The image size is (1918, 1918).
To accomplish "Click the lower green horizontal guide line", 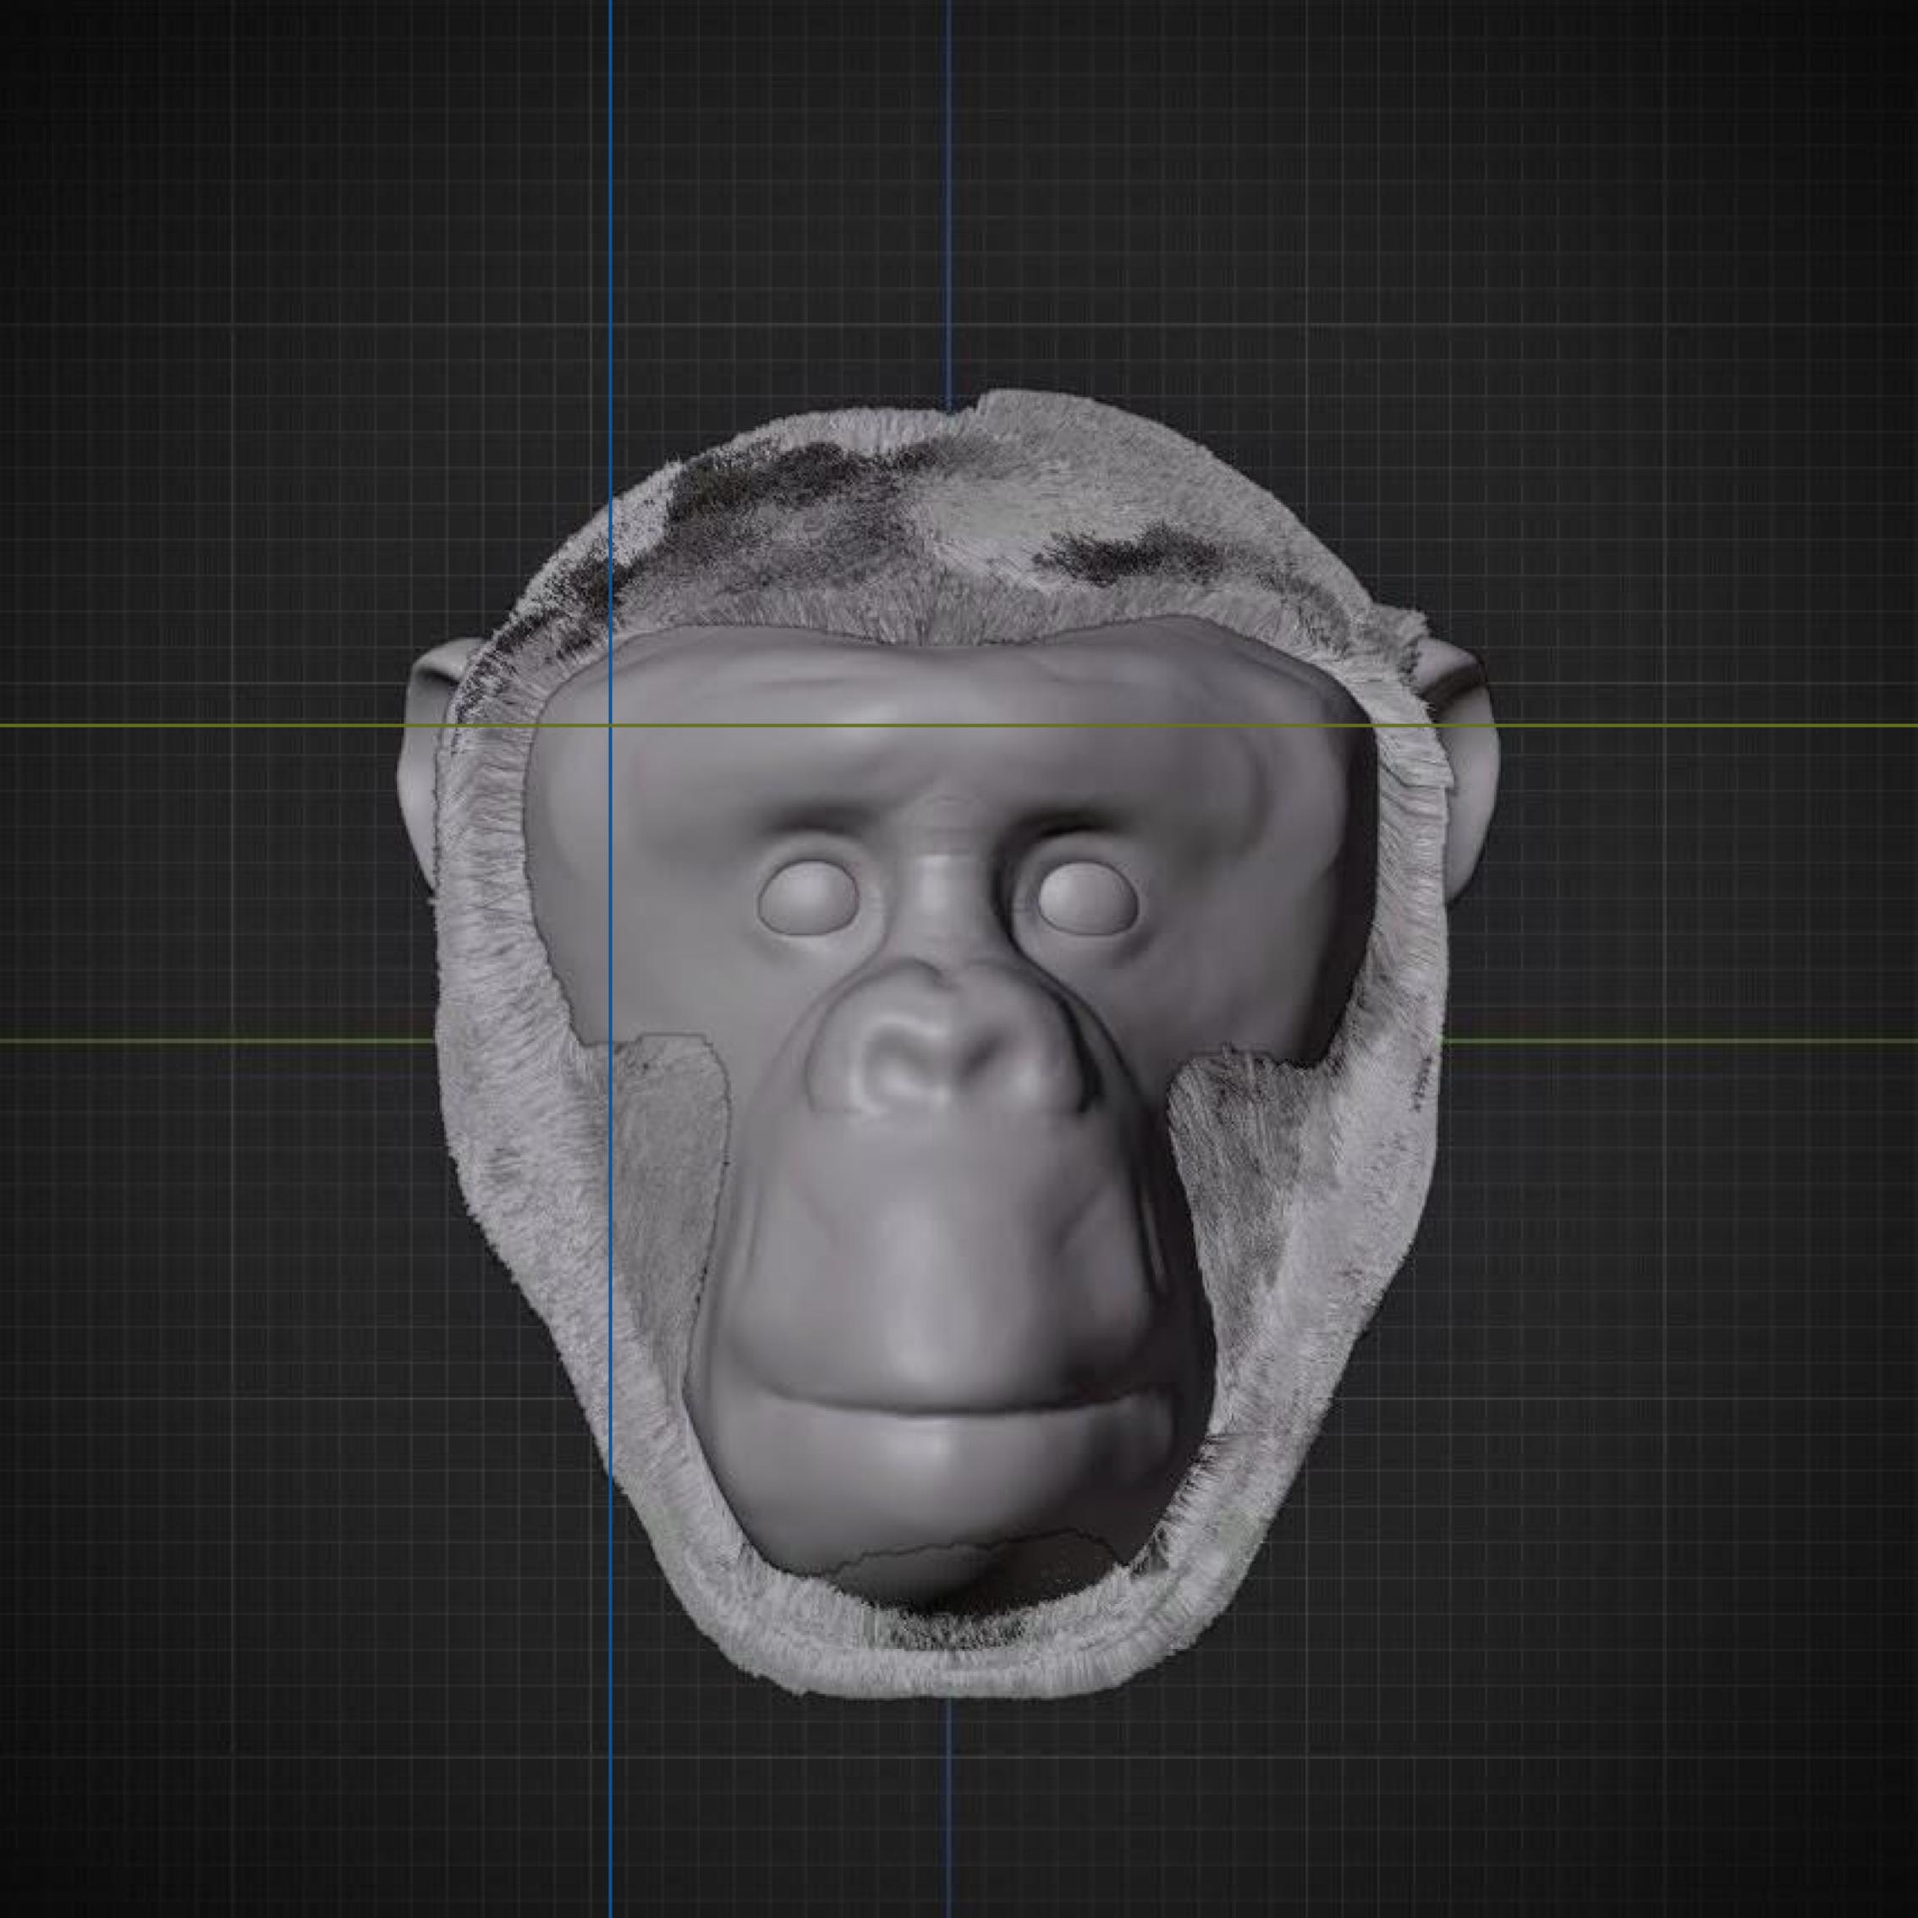I will (x=199, y=1041).
